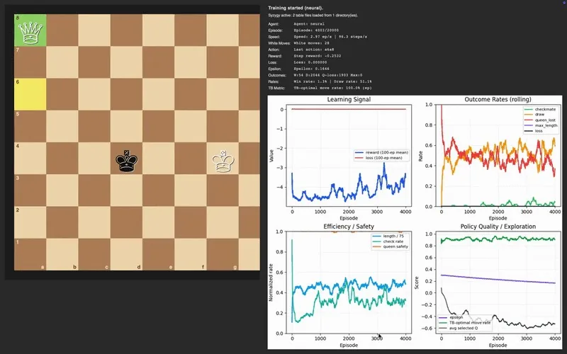Select the black king on d4

[127, 161]
